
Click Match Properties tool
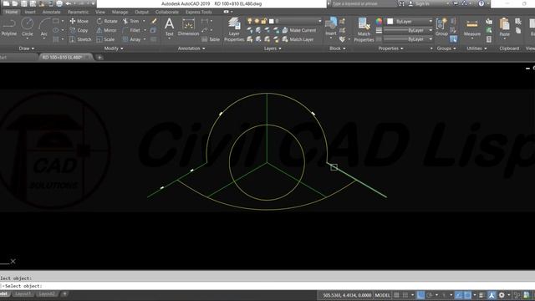tap(364, 30)
